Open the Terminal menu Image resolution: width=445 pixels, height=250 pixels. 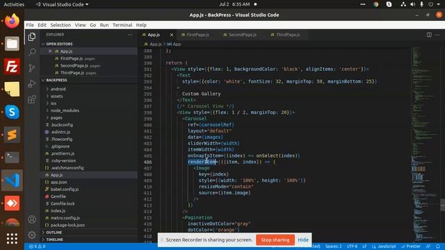[122, 25]
